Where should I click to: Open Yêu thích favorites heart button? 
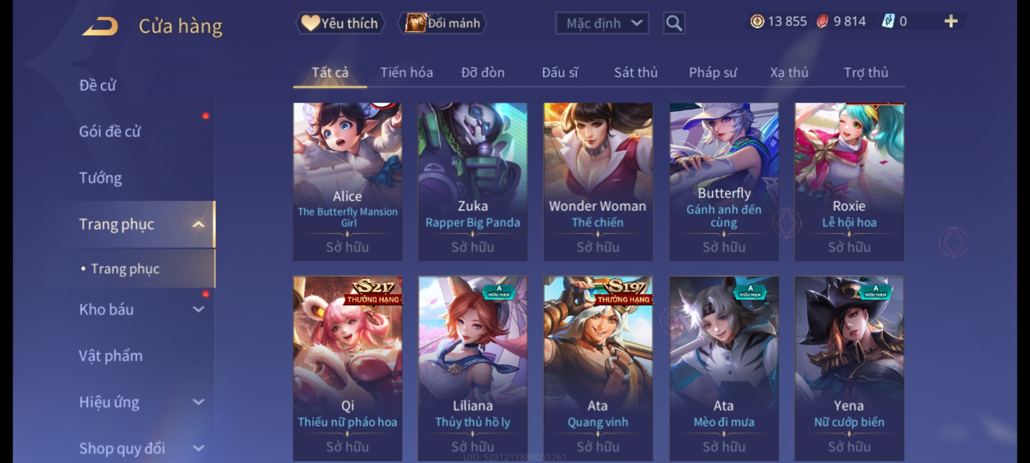point(340,23)
